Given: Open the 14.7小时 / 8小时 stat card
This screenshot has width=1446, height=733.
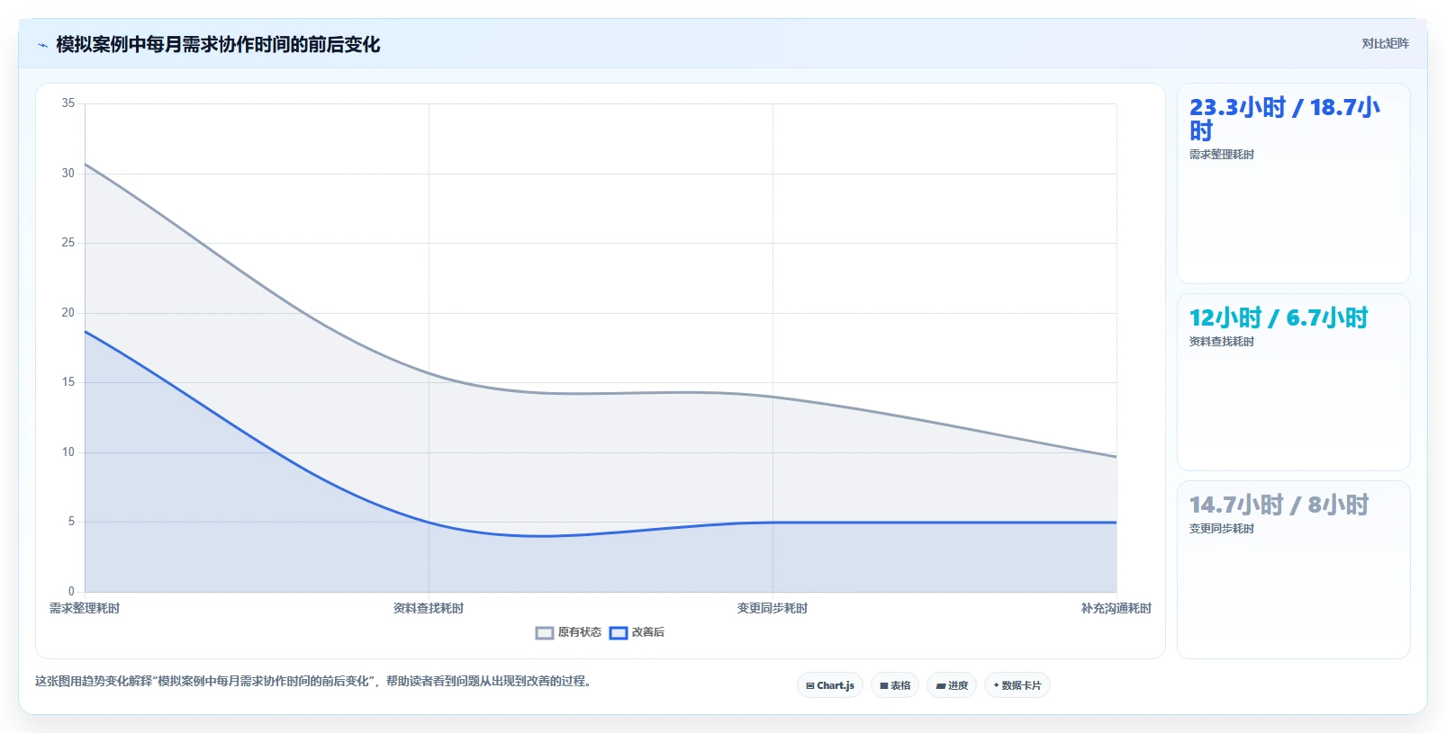Looking at the screenshot, I should click(x=1294, y=570).
